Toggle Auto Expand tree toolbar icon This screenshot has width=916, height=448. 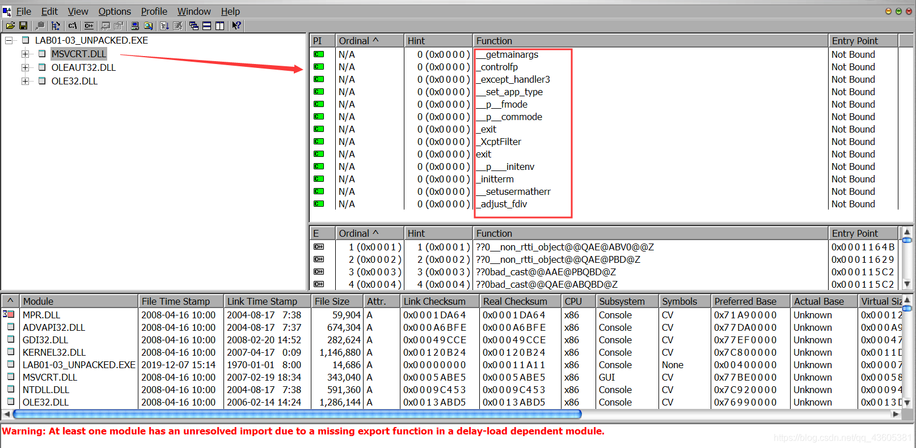tap(56, 25)
